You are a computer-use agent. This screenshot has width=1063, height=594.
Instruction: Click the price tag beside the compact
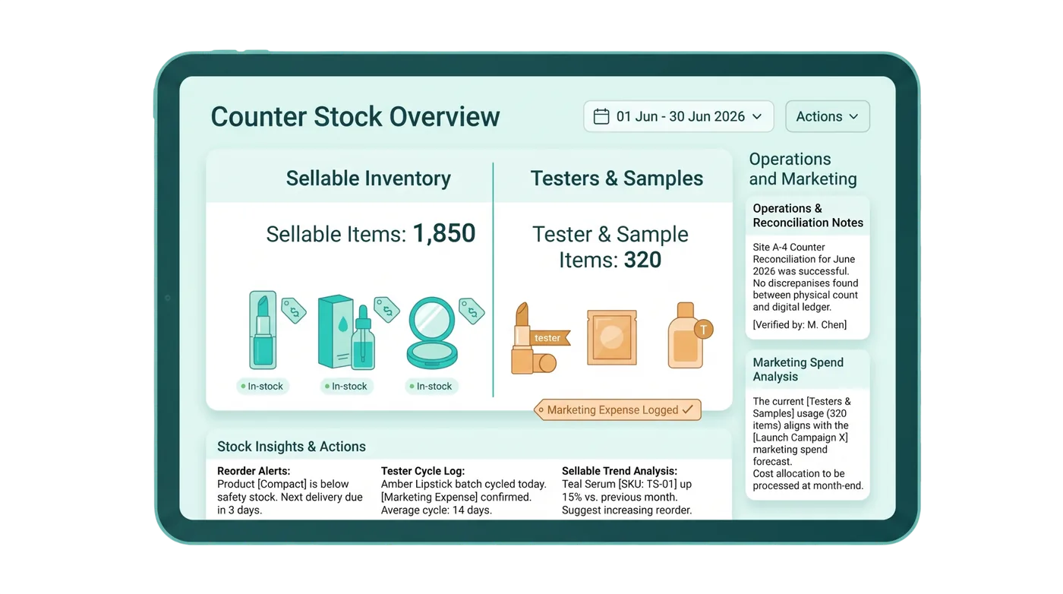point(472,310)
